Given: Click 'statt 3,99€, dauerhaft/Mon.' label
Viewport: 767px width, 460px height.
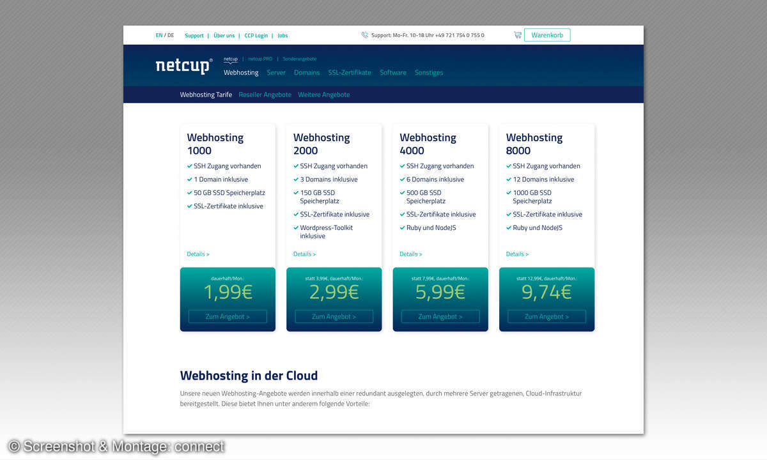Looking at the screenshot, I should [334, 279].
